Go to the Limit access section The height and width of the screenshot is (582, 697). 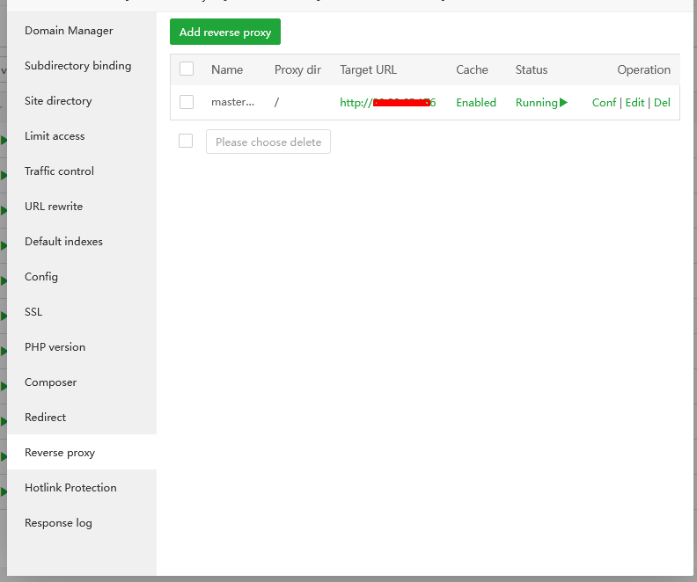point(55,136)
